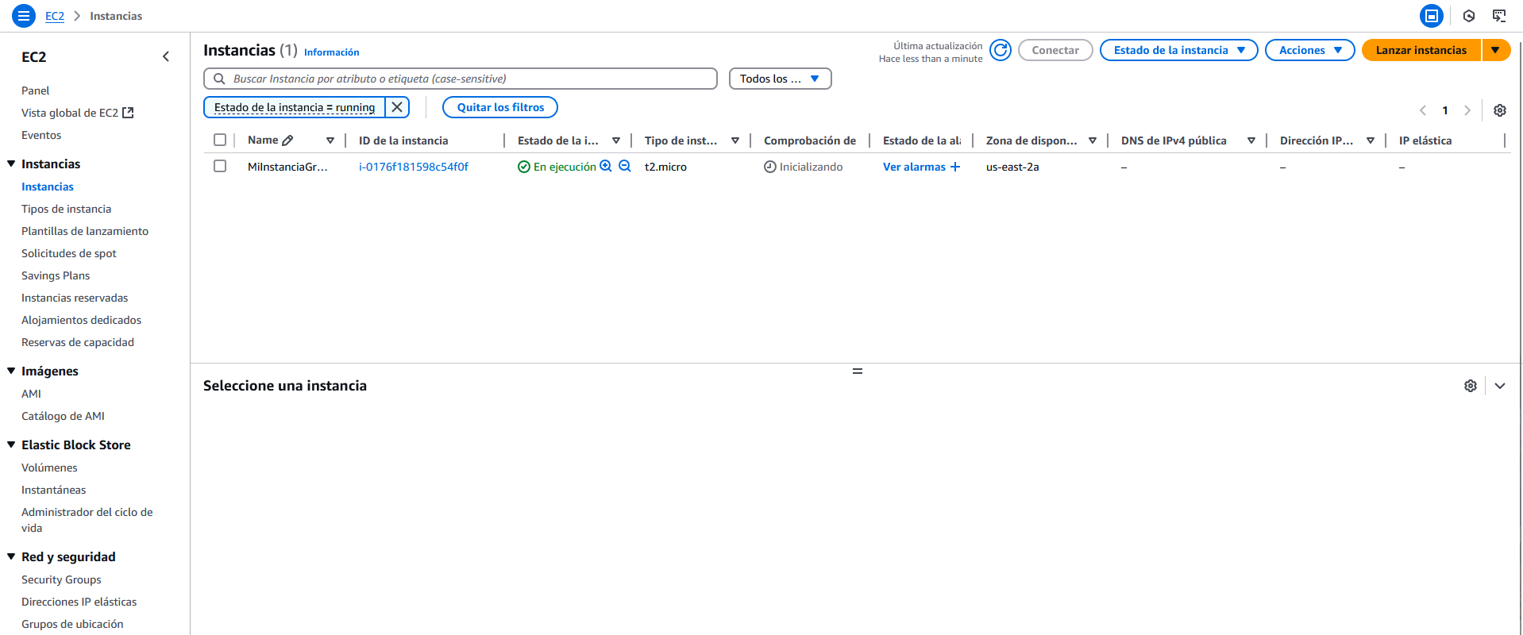Open Eventos in the sidebar

point(41,135)
